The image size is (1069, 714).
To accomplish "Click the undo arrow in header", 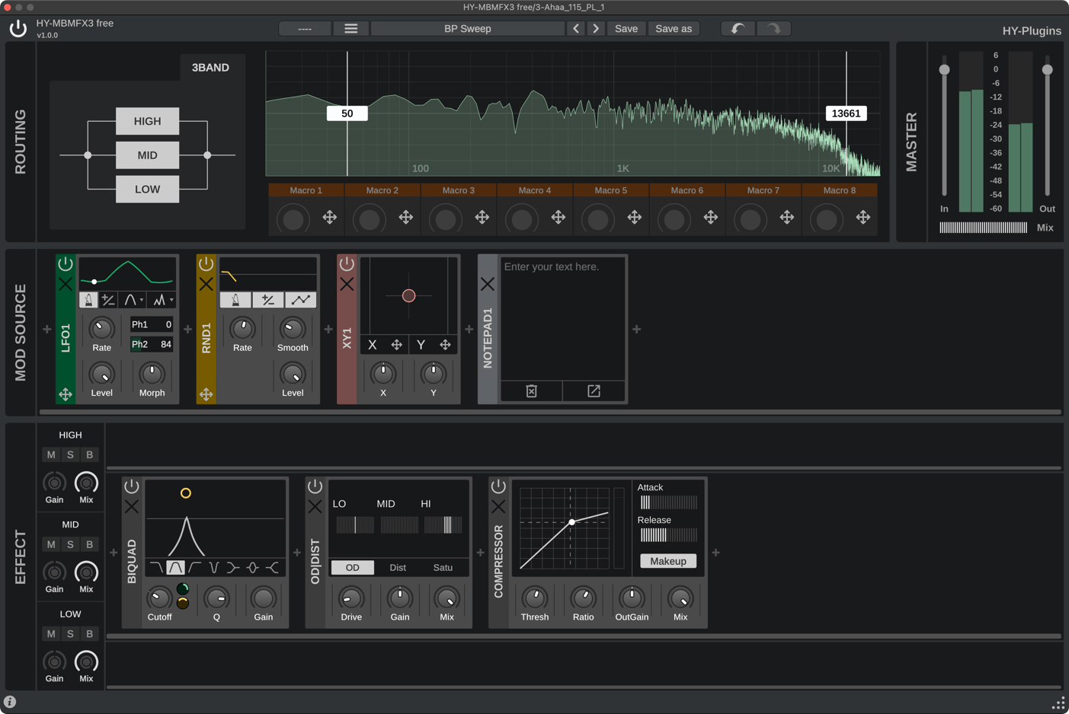I will (738, 29).
